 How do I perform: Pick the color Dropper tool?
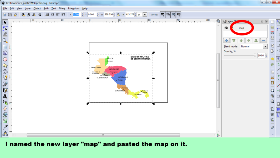(x=5, y=127)
